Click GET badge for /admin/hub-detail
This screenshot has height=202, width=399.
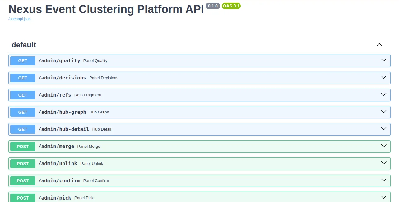tap(23, 129)
